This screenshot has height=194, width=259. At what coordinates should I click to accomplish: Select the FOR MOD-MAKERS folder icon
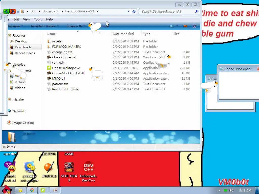pos(49,46)
